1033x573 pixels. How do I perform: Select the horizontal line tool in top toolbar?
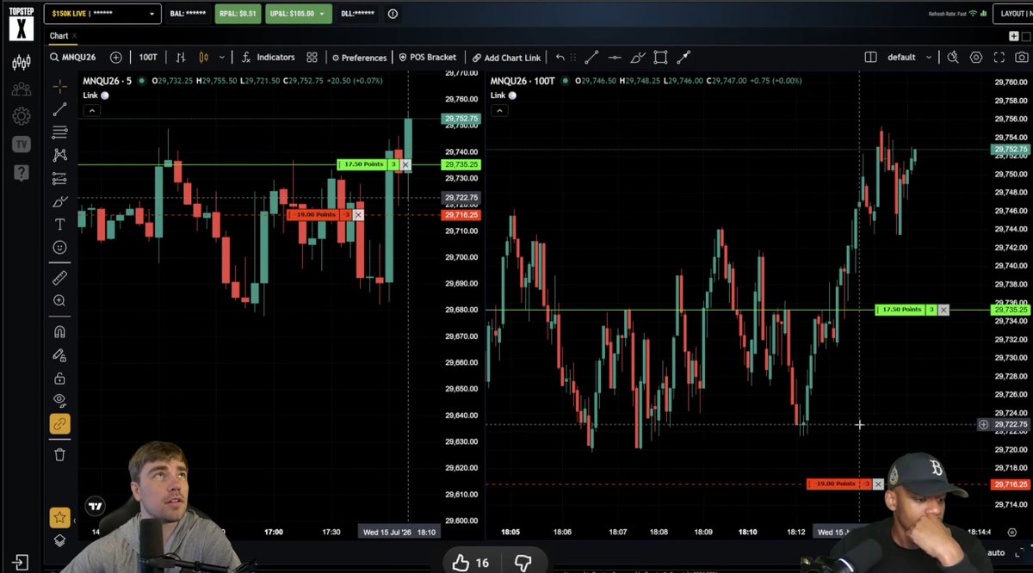615,58
